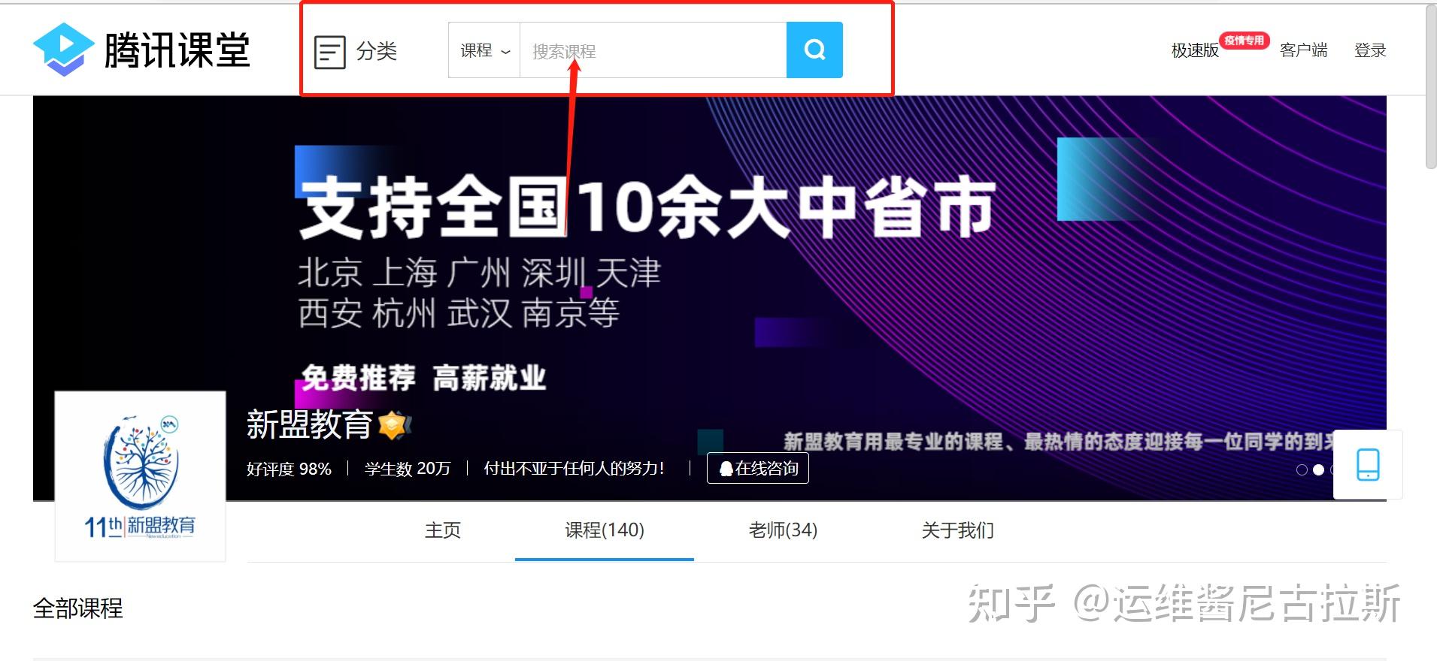Open the 老师(34) tab

(782, 530)
